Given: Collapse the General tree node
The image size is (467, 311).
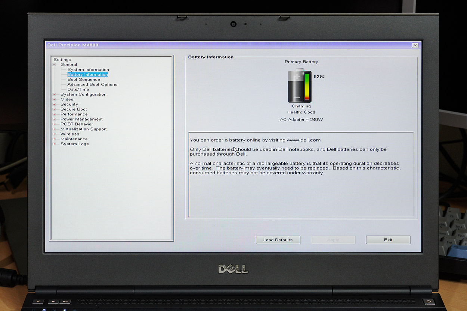Looking at the screenshot, I should pos(54,65).
